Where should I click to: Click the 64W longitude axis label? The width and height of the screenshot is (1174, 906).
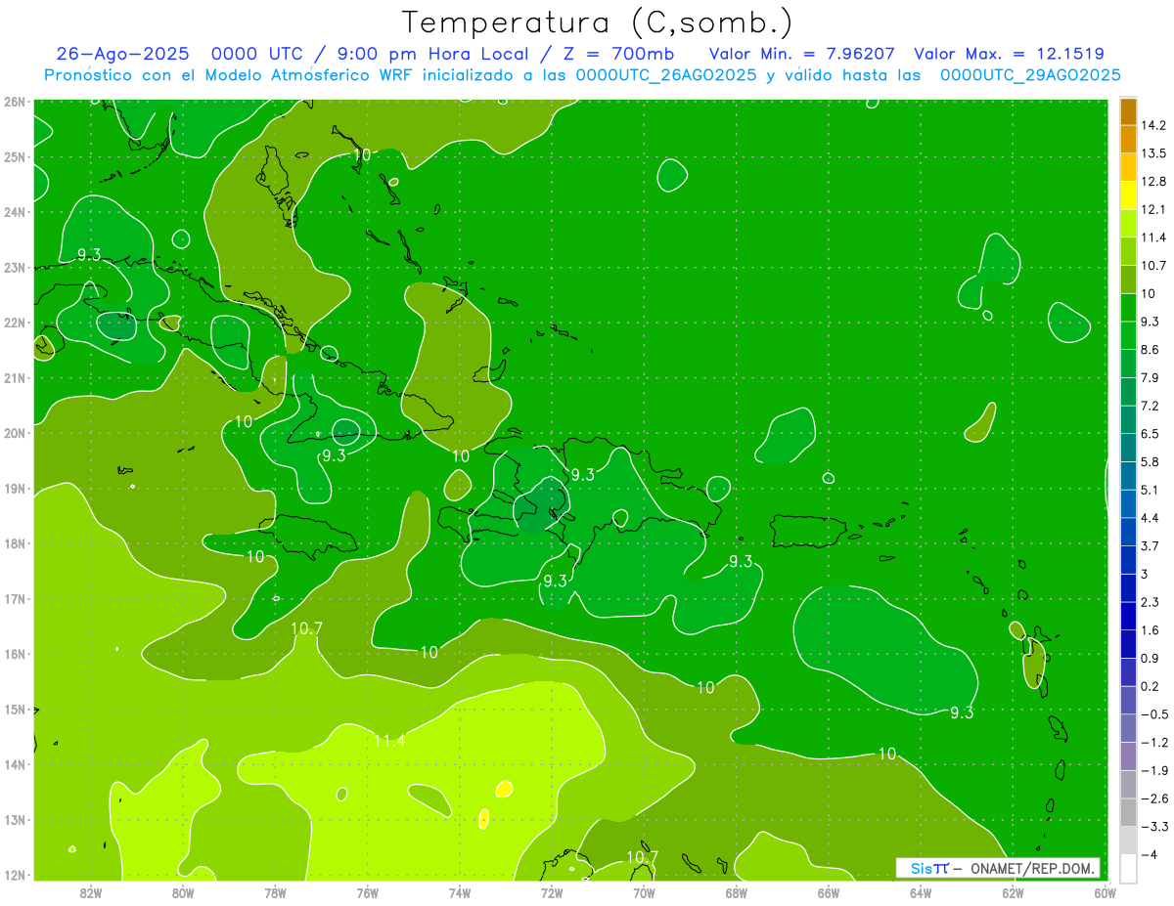(921, 891)
